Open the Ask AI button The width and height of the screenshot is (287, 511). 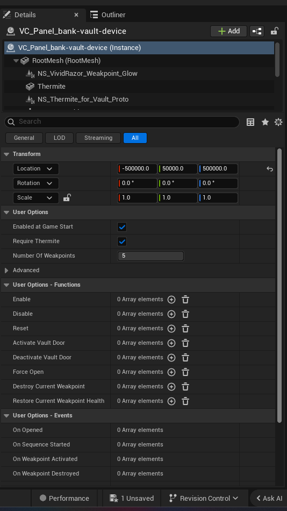[x=269, y=498]
